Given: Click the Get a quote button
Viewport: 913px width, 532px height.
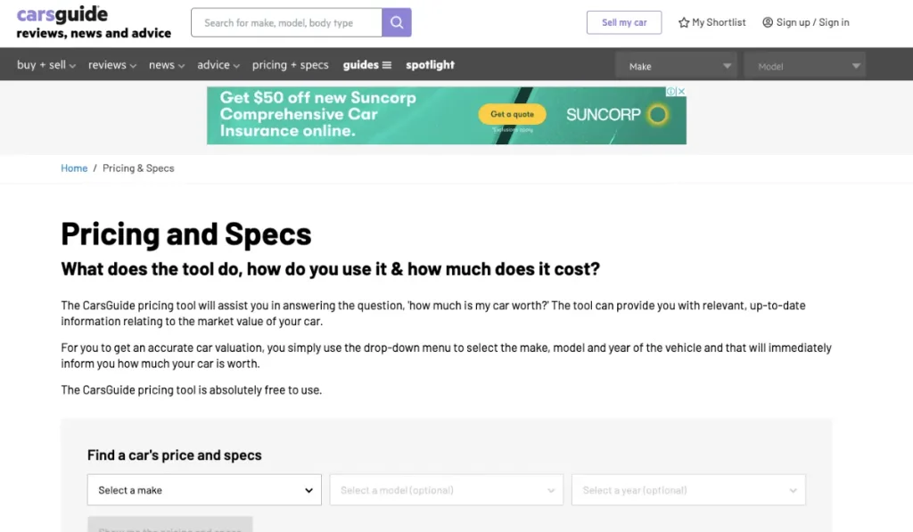Looking at the screenshot, I should coord(512,114).
